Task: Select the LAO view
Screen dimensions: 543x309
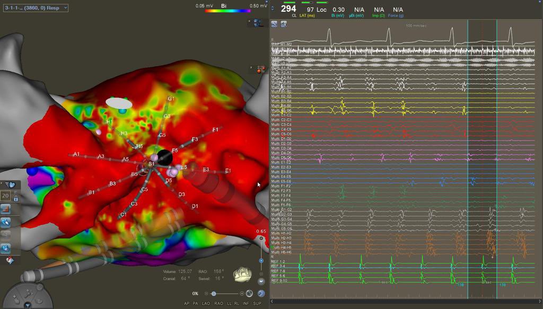Action: pos(206,304)
